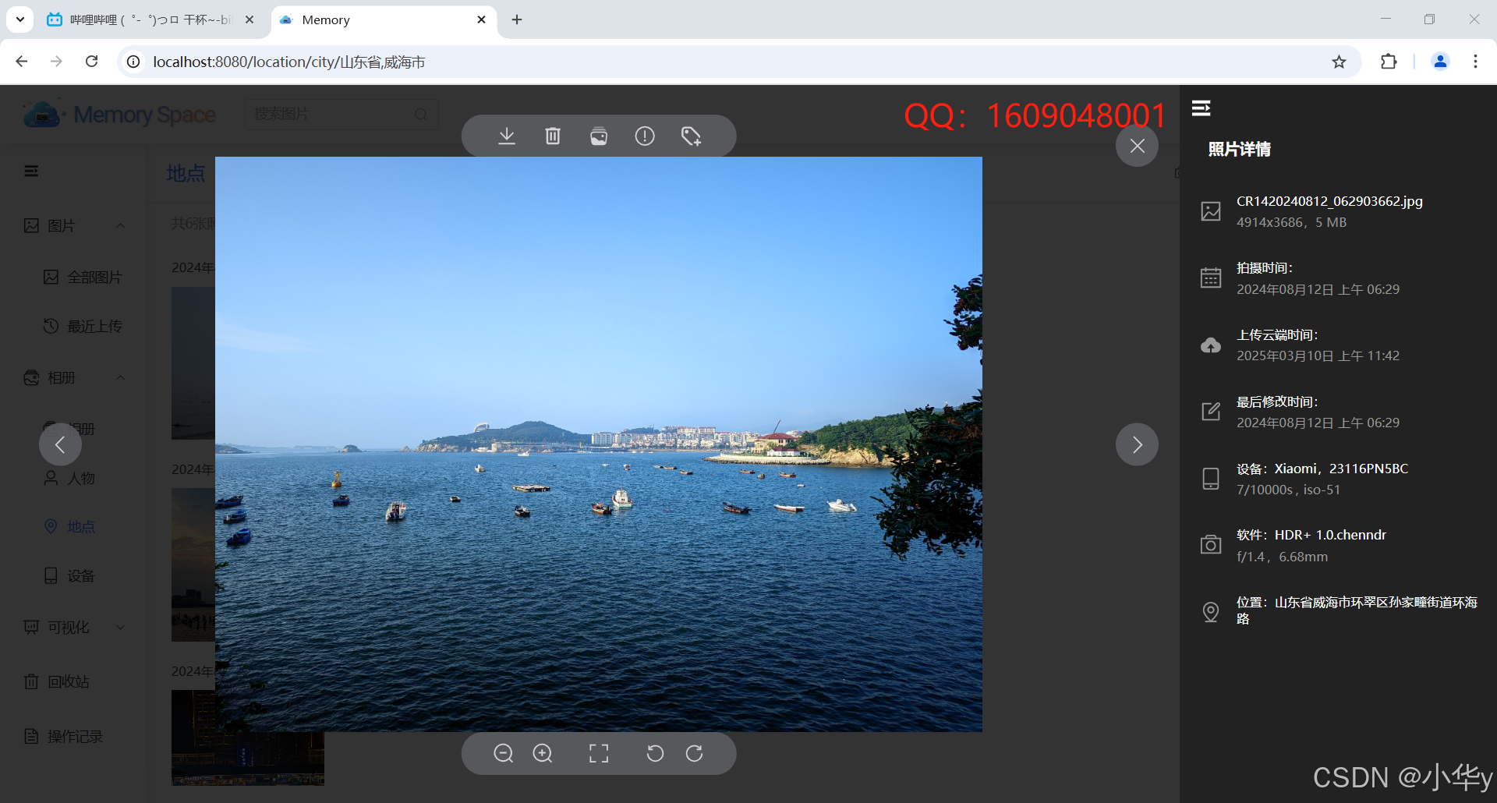Toggle the left sidebar menu icon
Image resolution: width=1497 pixels, height=803 pixels.
(x=31, y=171)
